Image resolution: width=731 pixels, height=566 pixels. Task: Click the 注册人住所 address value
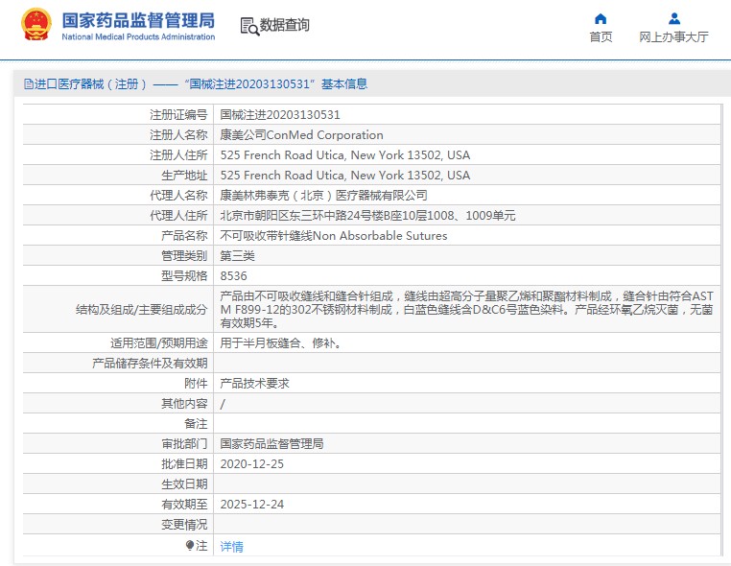pos(345,154)
